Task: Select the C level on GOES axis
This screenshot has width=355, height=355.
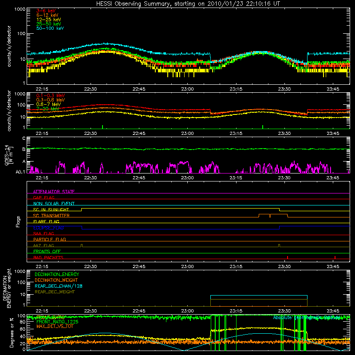Action: 24,138
